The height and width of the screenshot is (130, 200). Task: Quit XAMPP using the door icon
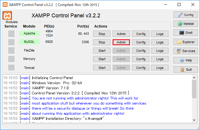[185, 69]
